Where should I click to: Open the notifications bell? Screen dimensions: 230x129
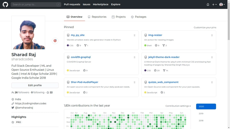click(x=208, y=5)
